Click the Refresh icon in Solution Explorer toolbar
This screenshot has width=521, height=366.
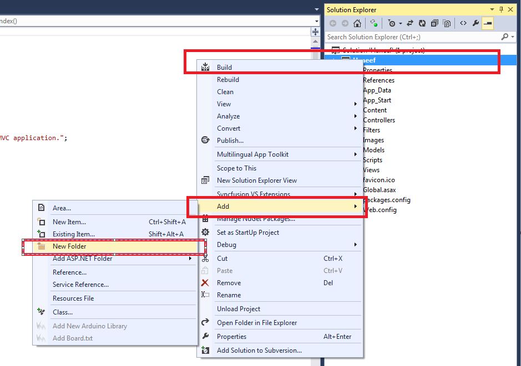point(422,23)
